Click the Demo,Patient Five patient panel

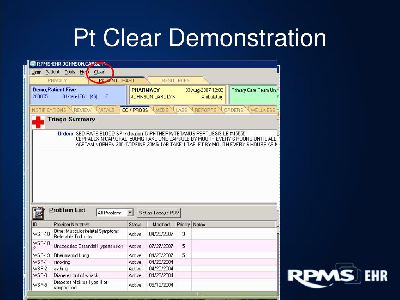[78, 95]
